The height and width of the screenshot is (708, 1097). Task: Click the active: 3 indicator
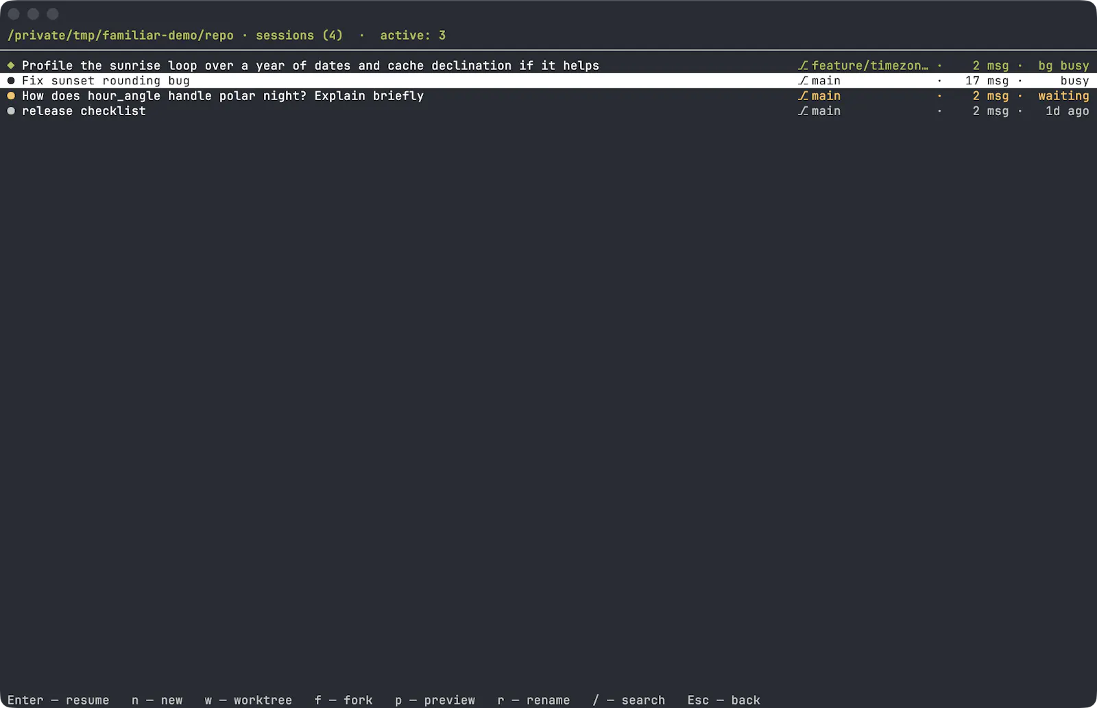[413, 35]
